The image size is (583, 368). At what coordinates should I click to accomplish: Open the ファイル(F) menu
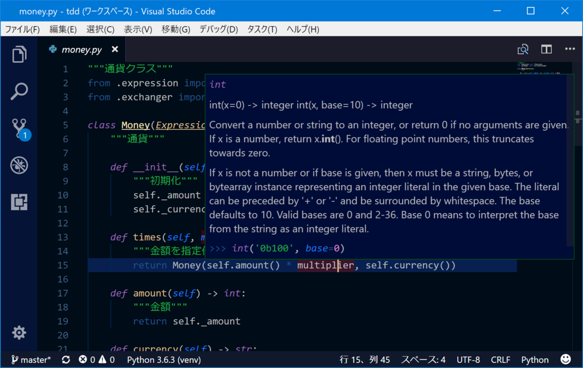tap(22, 29)
